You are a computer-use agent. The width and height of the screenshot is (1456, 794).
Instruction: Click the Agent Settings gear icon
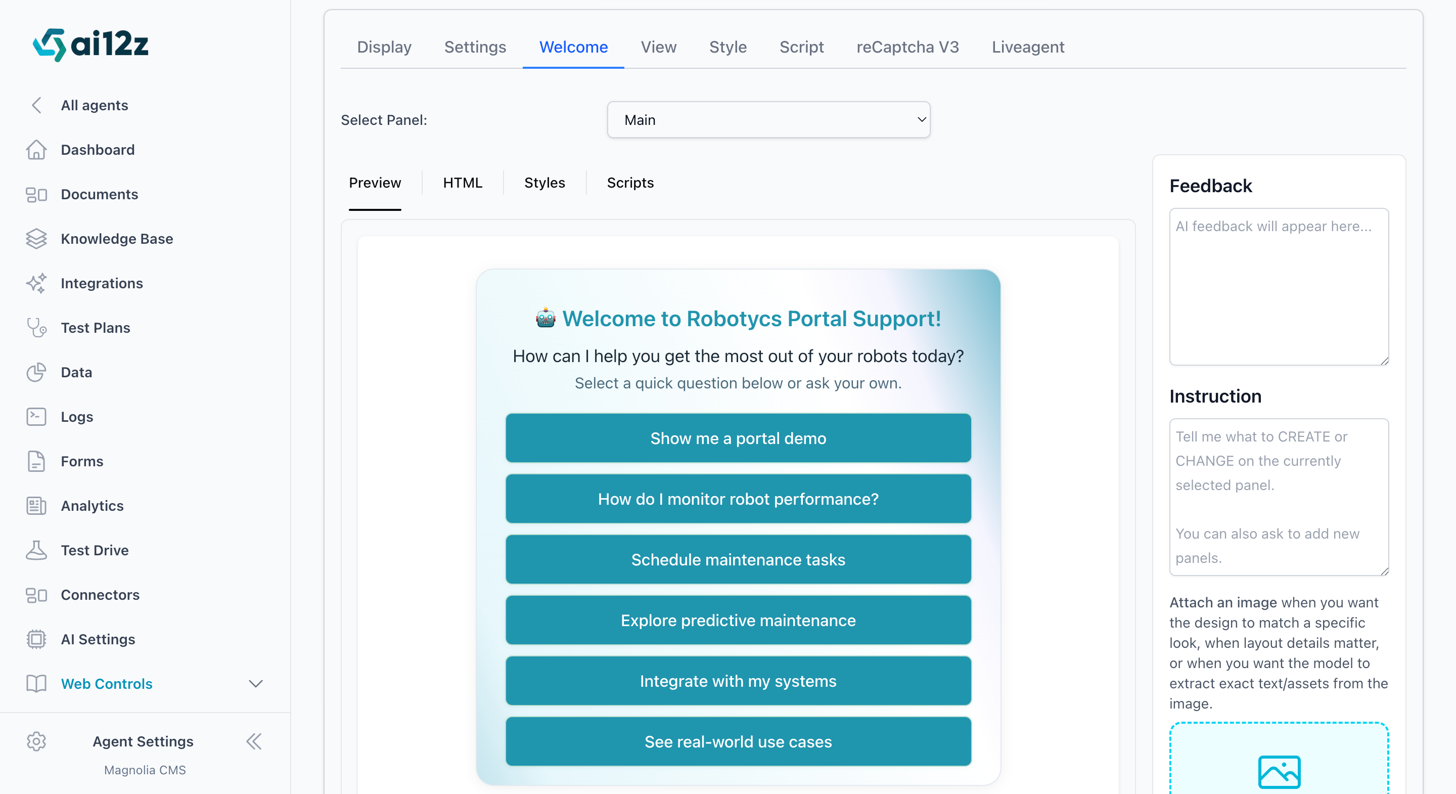point(36,741)
